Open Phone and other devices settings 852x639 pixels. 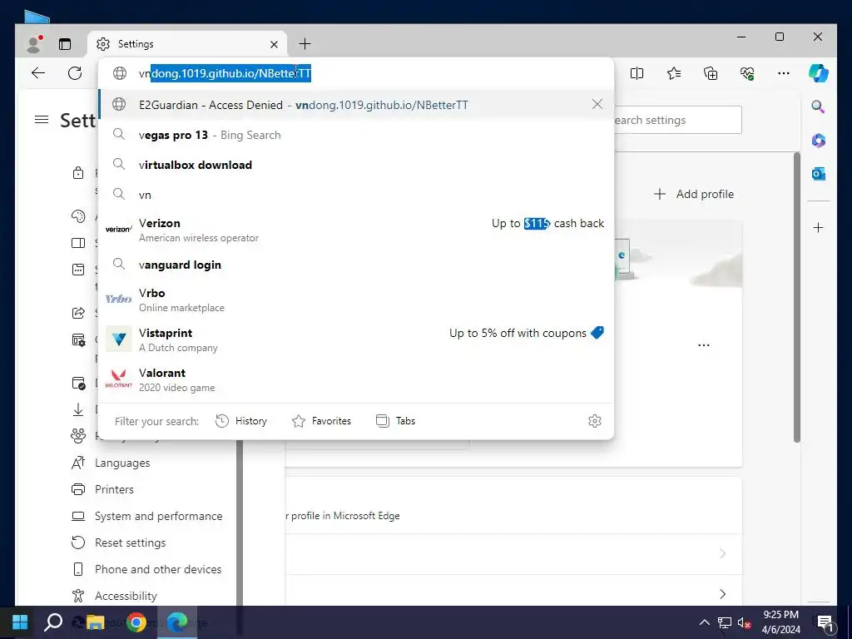(158, 569)
